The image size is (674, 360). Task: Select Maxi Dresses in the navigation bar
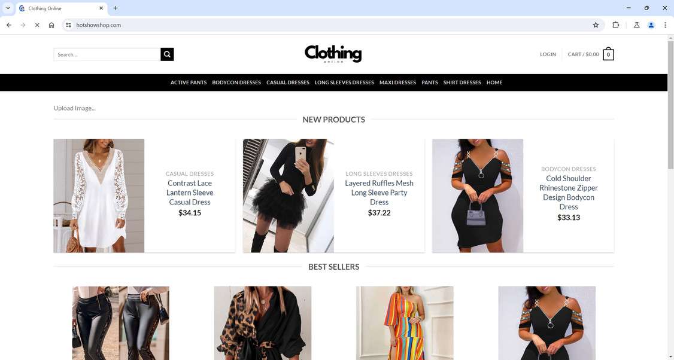[397, 83]
